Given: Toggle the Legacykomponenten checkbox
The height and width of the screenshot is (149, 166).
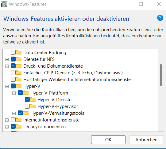Looking at the screenshot, I should point(13,126).
